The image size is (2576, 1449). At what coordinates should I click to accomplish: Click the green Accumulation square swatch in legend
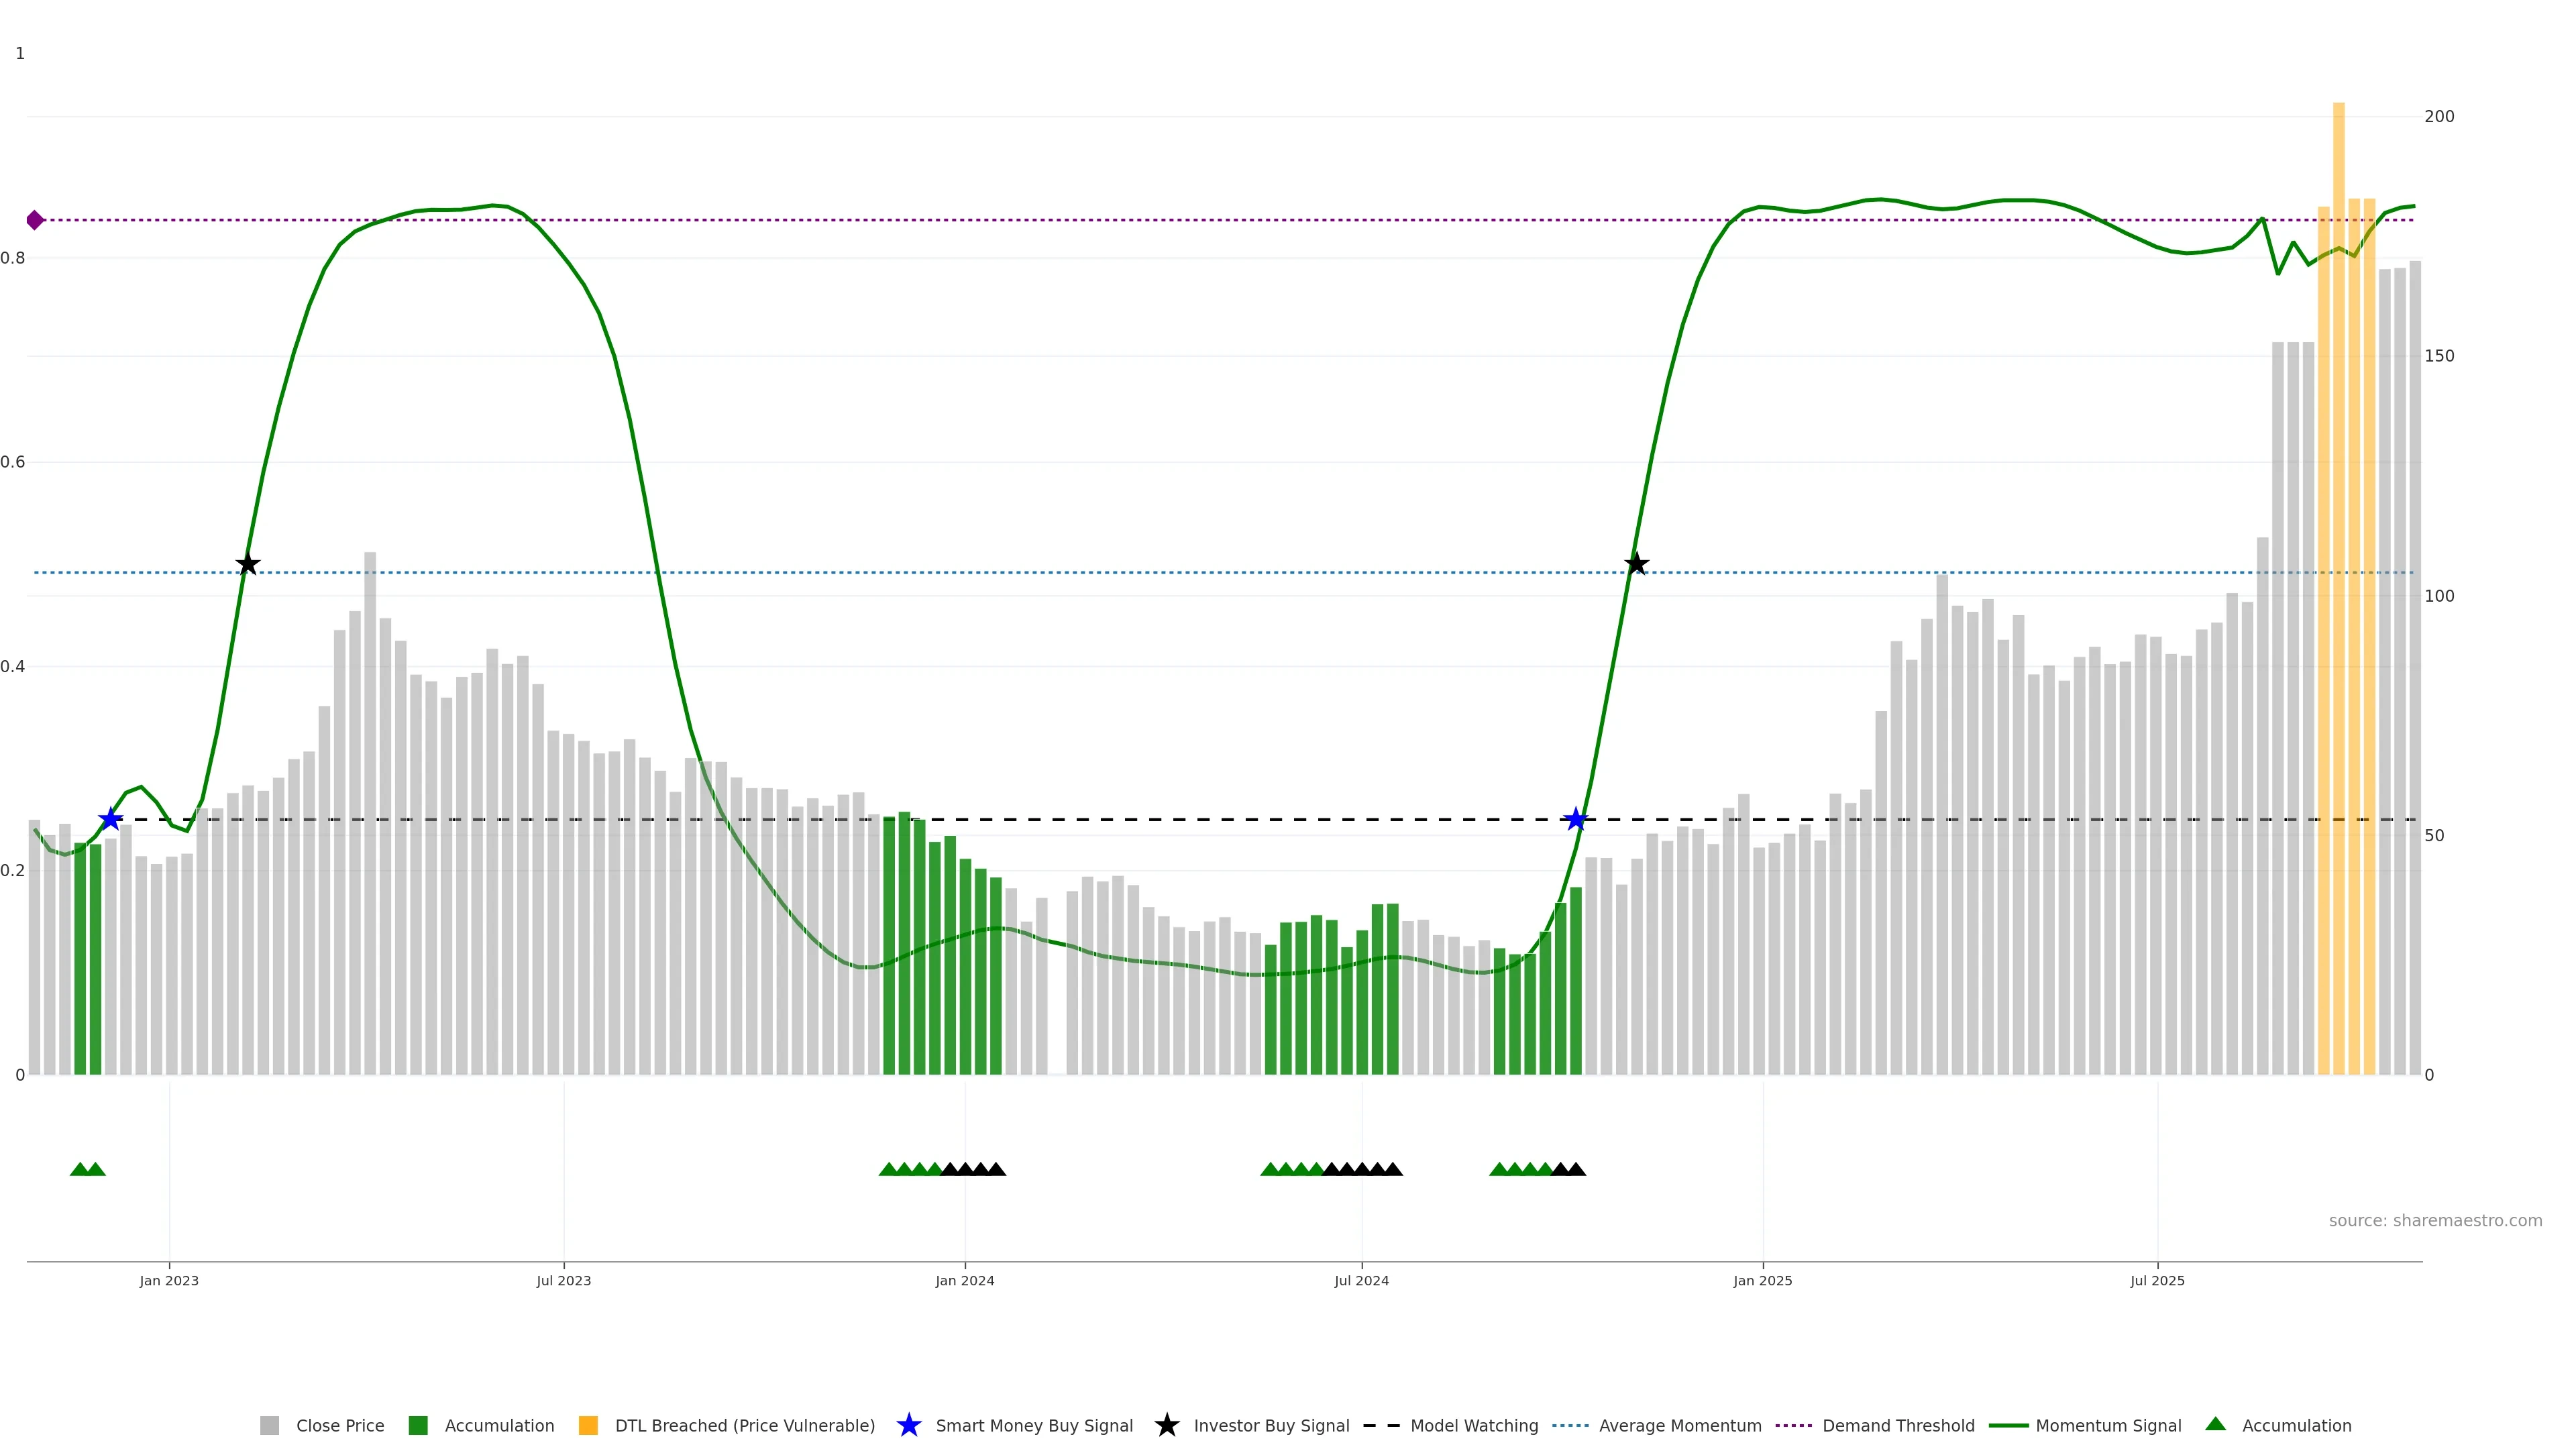[418, 1425]
